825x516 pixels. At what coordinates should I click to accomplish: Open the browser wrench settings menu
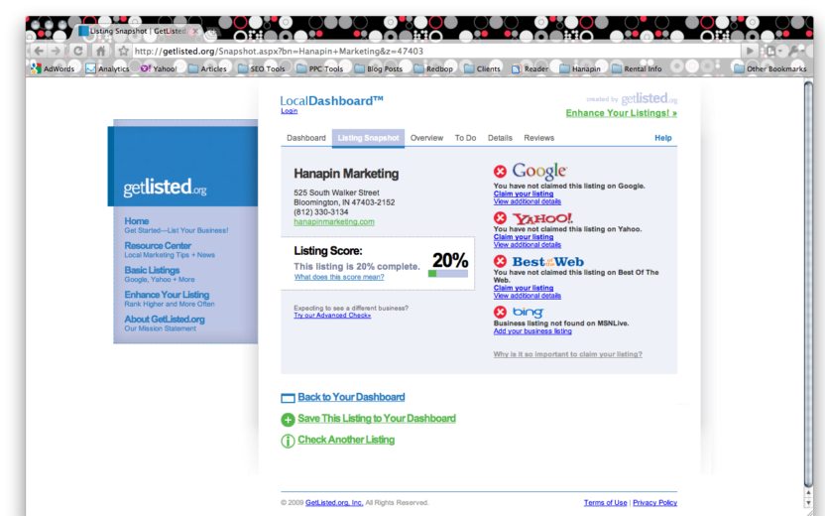[795, 51]
